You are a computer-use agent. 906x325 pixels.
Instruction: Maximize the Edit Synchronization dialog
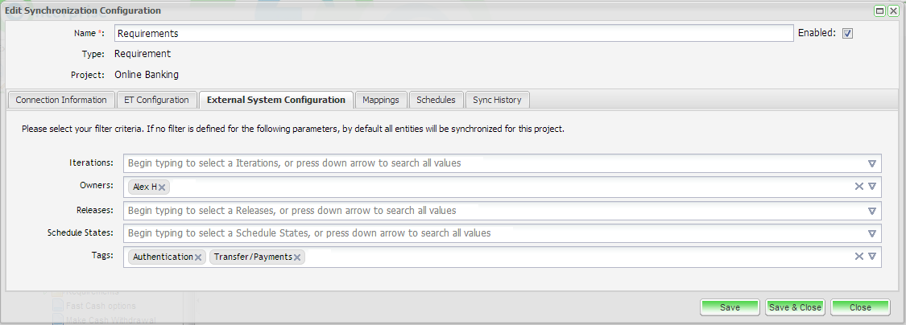(x=880, y=10)
